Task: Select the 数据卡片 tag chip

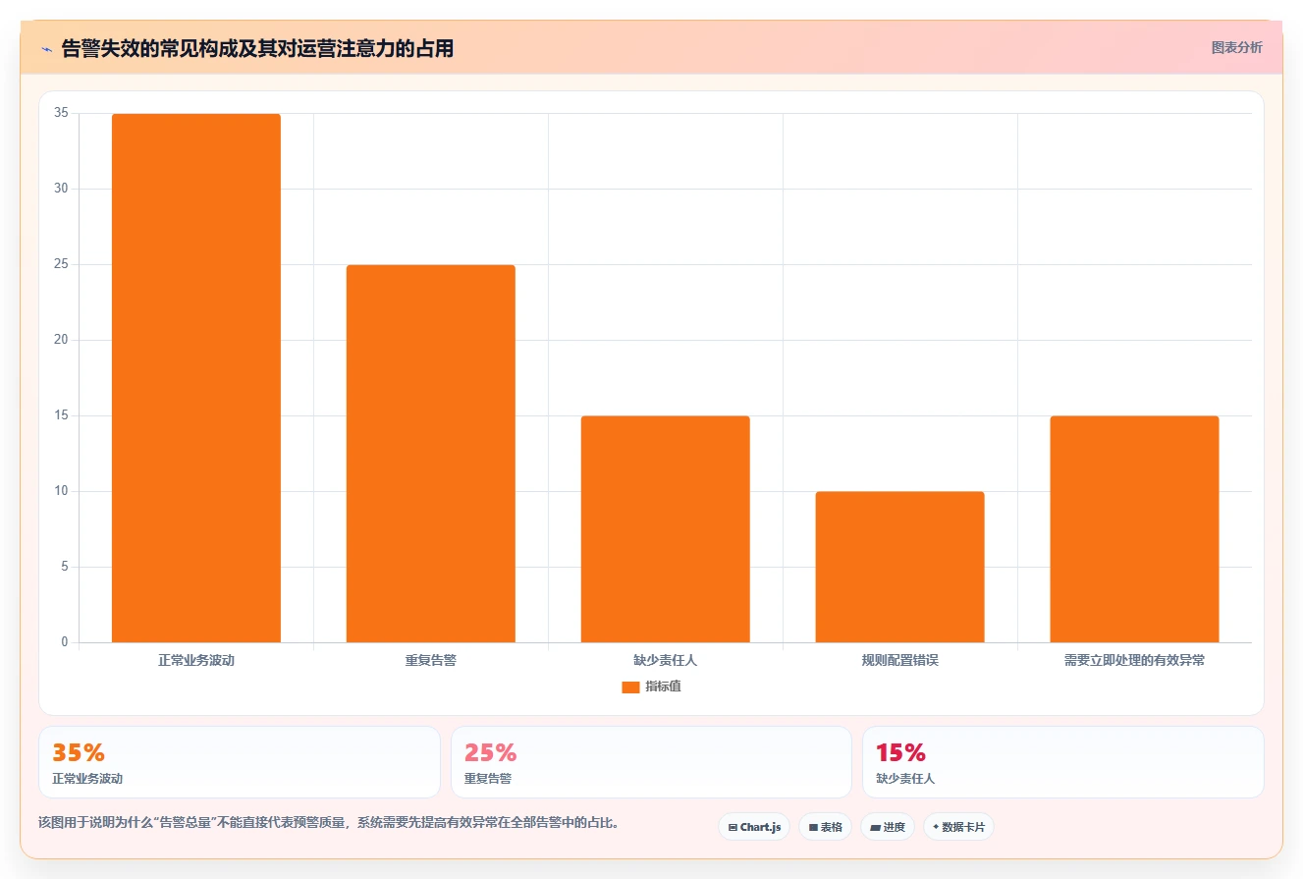Action: pos(958,827)
